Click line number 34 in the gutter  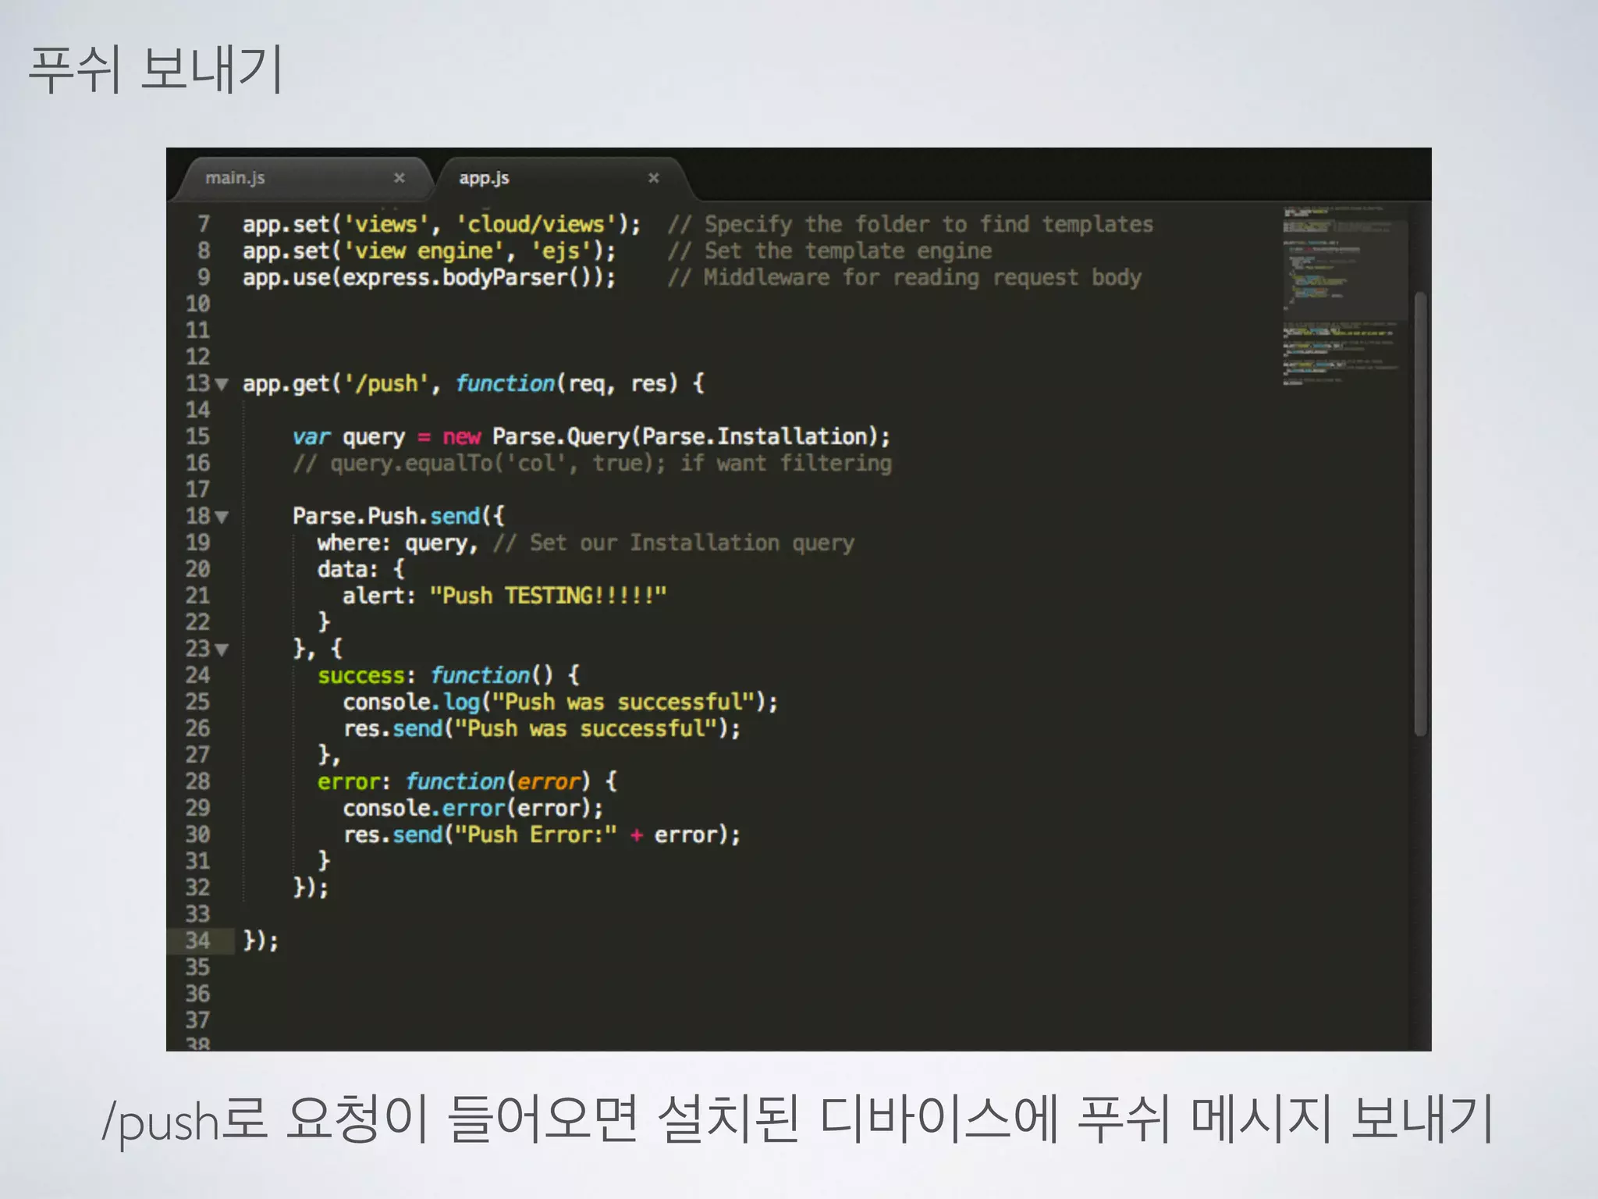197,941
